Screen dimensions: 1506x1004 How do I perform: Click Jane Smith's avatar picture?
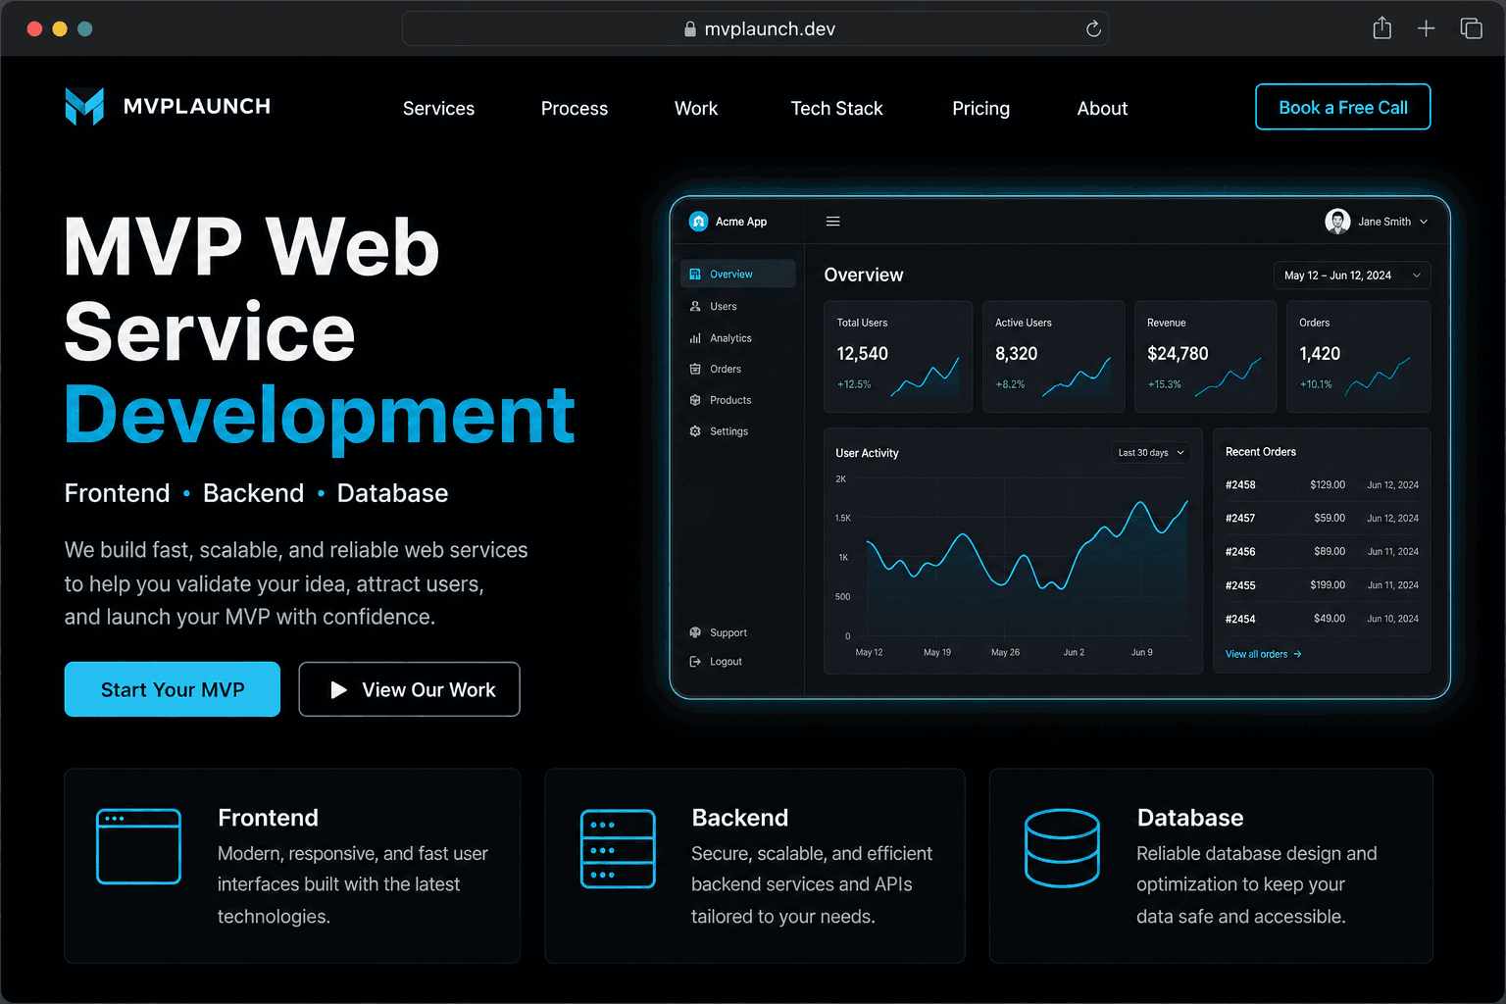pyautogui.click(x=1337, y=222)
